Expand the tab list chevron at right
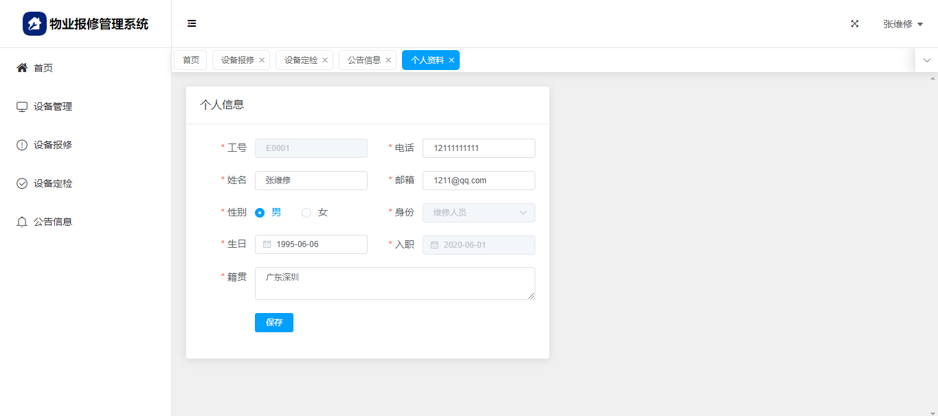This screenshot has width=938, height=416. [x=926, y=60]
